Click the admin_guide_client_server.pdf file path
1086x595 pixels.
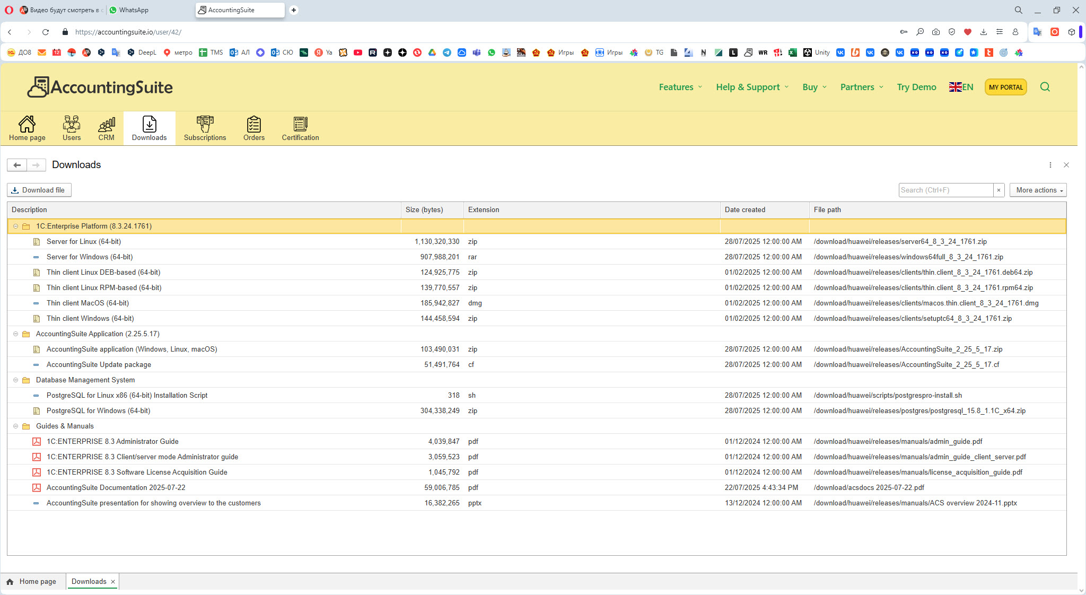919,457
